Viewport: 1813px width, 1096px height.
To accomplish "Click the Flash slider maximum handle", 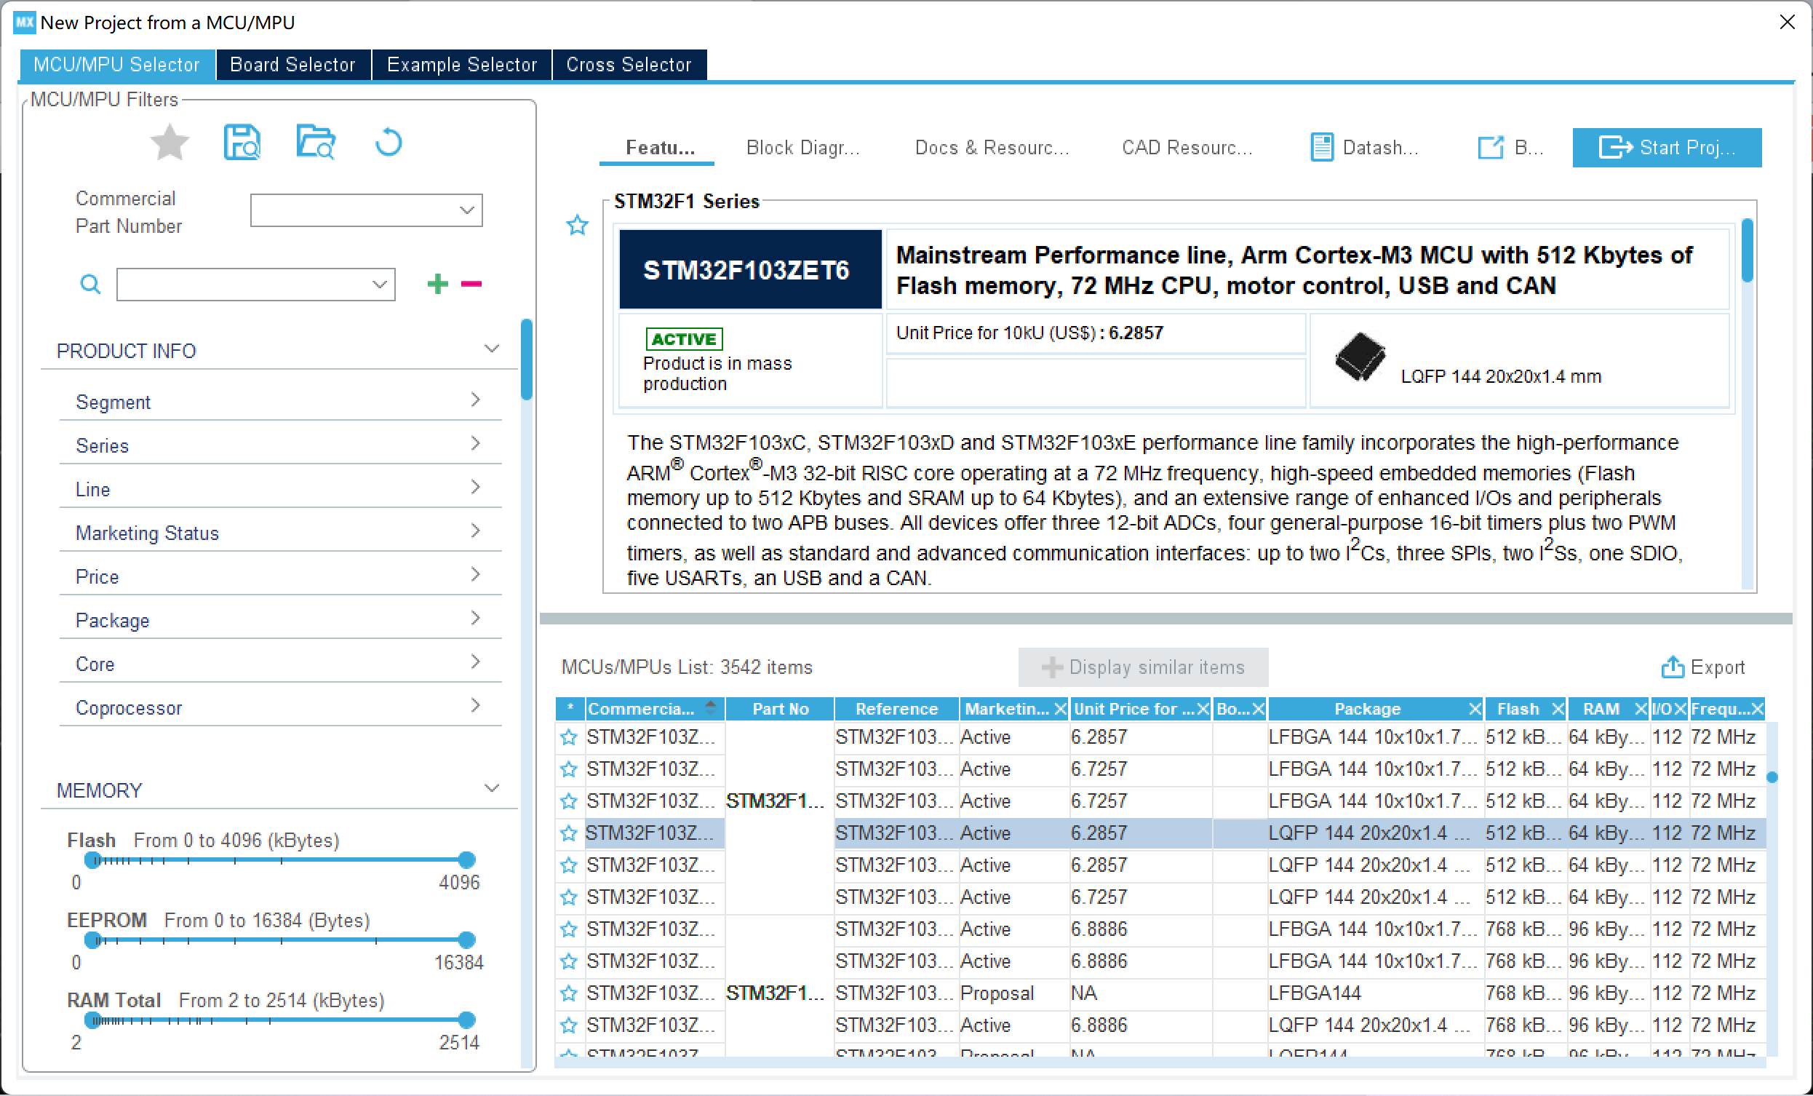I will pyautogui.click(x=466, y=859).
